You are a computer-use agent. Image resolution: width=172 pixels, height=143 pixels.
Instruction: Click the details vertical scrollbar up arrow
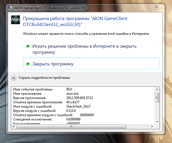pyautogui.click(x=157, y=89)
